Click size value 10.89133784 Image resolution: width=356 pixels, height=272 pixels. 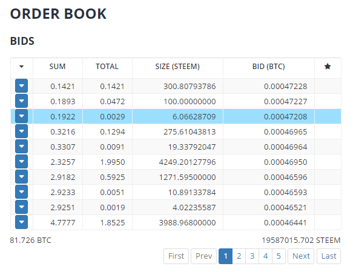[192, 192]
